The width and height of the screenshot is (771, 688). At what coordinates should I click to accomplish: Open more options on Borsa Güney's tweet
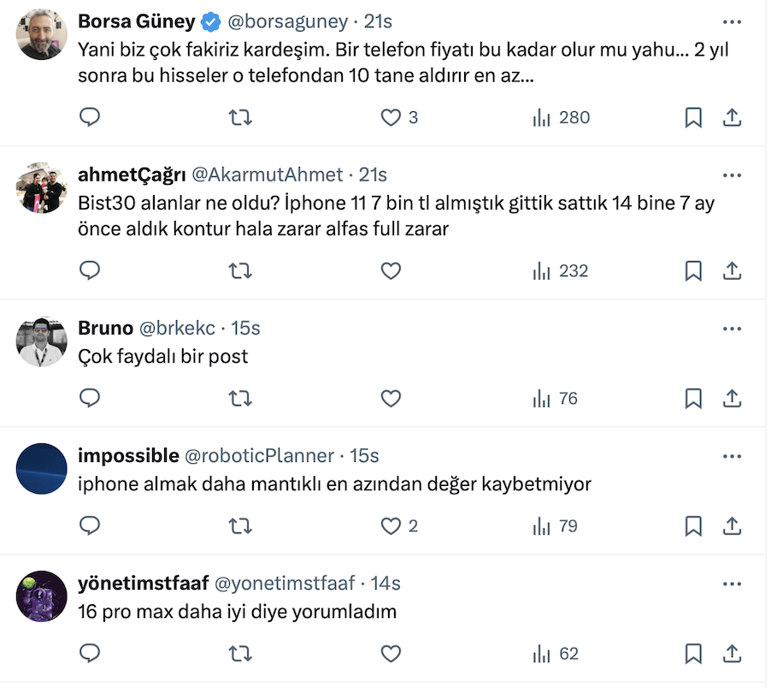click(x=733, y=21)
